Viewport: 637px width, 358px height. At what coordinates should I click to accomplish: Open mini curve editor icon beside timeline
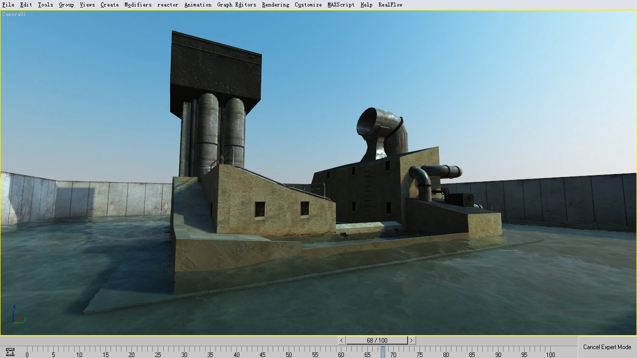(x=10, y=352)
